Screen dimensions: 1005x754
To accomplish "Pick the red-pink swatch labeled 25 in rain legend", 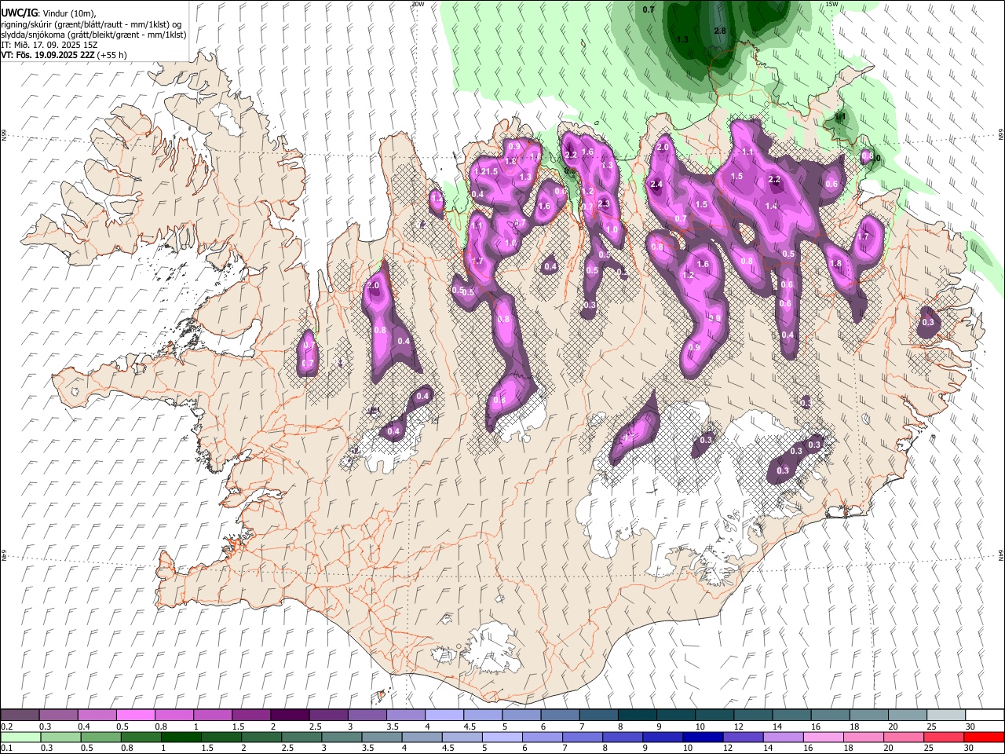I will 943,737.
